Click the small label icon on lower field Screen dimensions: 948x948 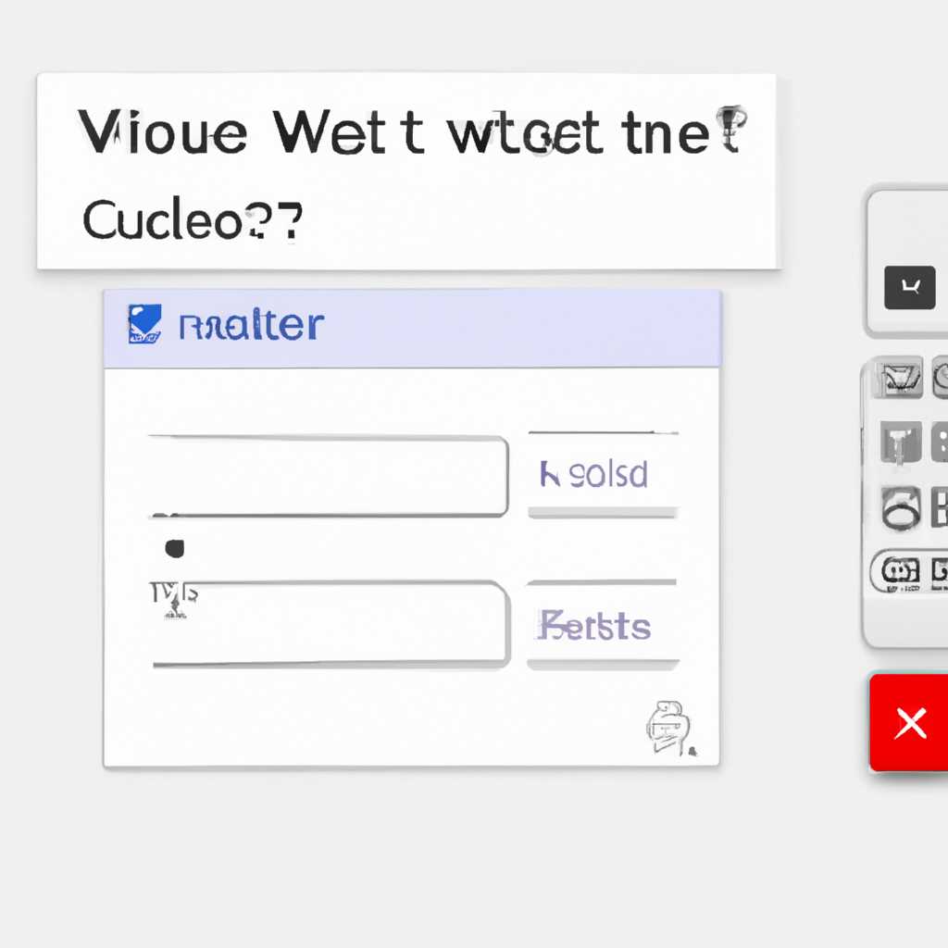click(174, 600)
